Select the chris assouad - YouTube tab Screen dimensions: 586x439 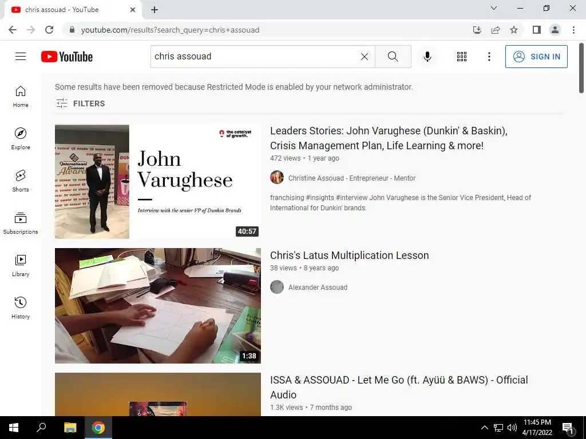tap(73, 10)
